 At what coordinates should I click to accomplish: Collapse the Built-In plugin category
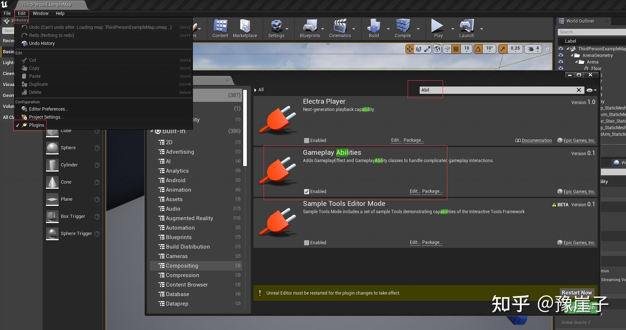click(x=152, y=131)
